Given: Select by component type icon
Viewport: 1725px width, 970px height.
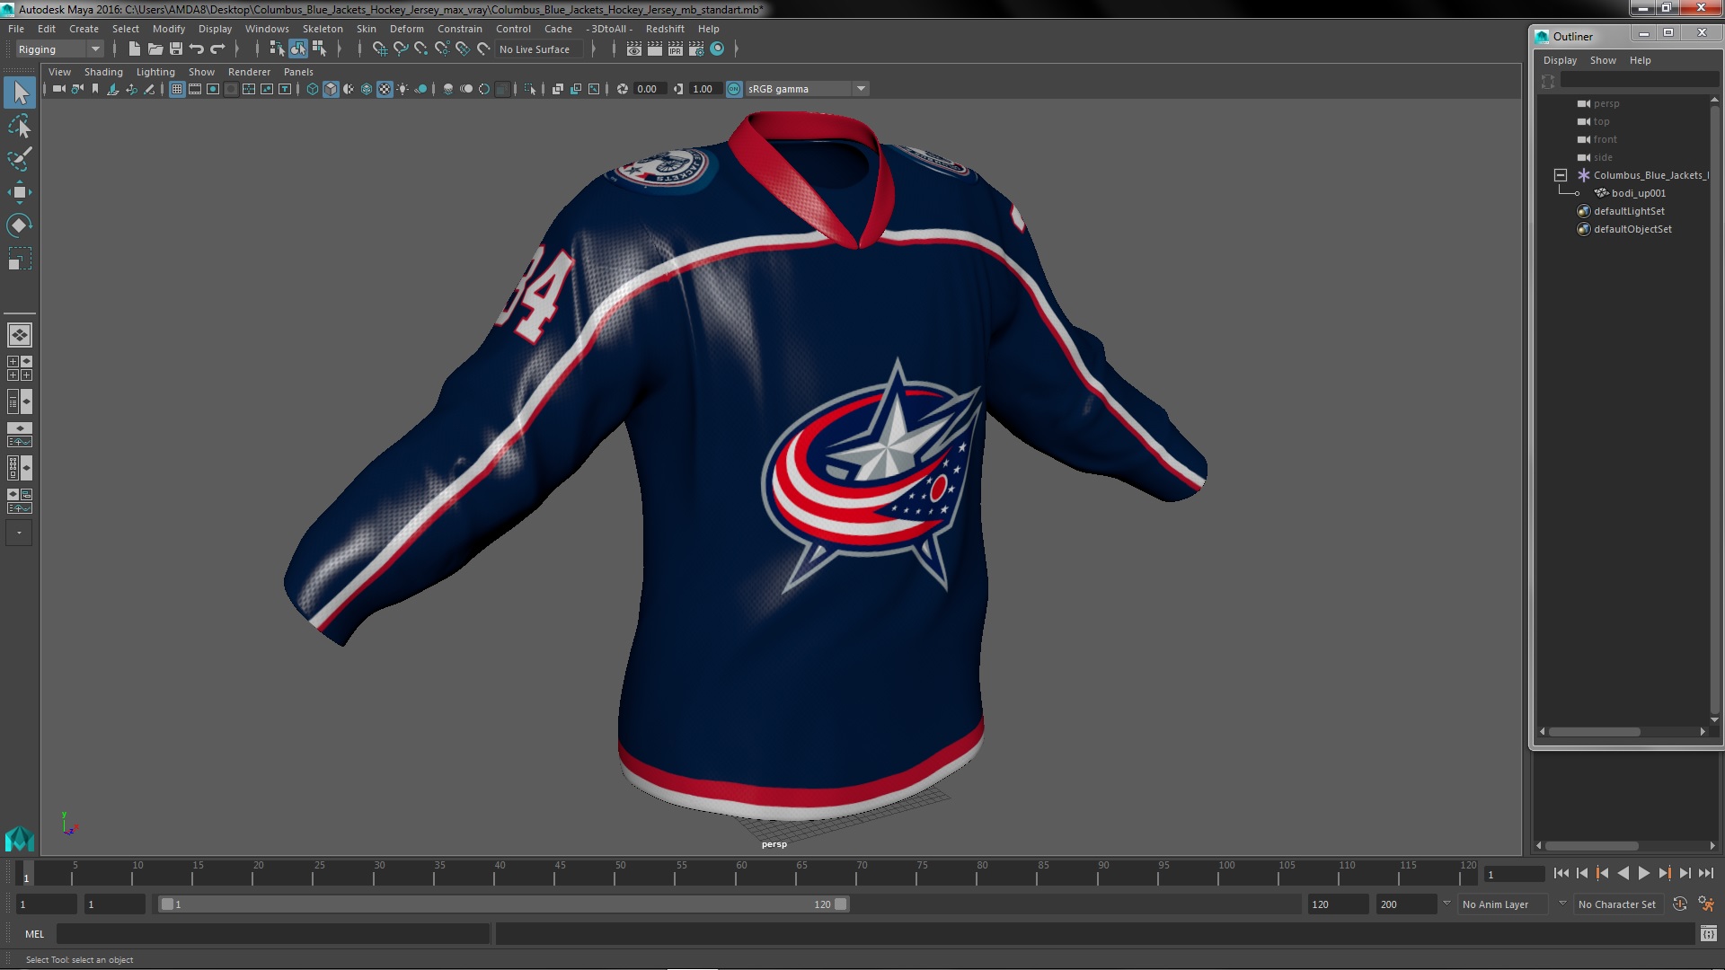Looking at the screenshot, I should click(319, 49).
